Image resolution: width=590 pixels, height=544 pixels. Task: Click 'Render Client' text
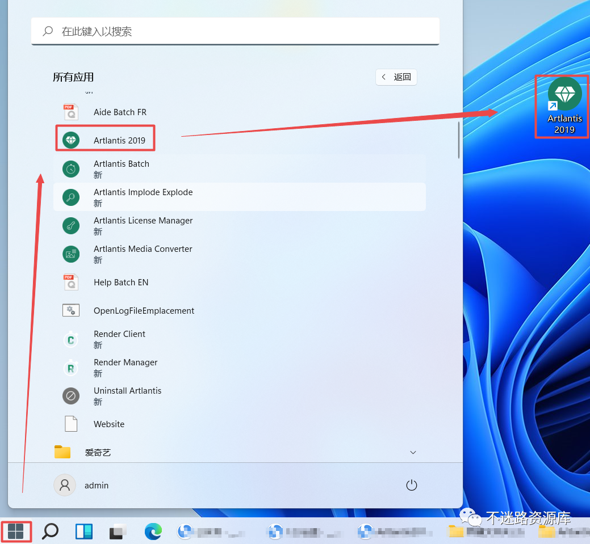[119, 334]
